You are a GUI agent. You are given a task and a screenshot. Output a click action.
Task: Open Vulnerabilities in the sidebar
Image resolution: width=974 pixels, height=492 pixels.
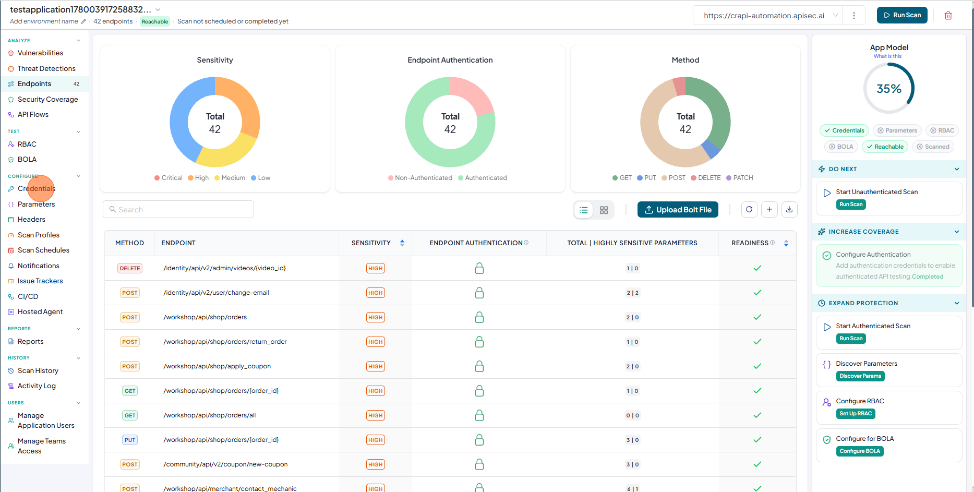coord(40,53)
